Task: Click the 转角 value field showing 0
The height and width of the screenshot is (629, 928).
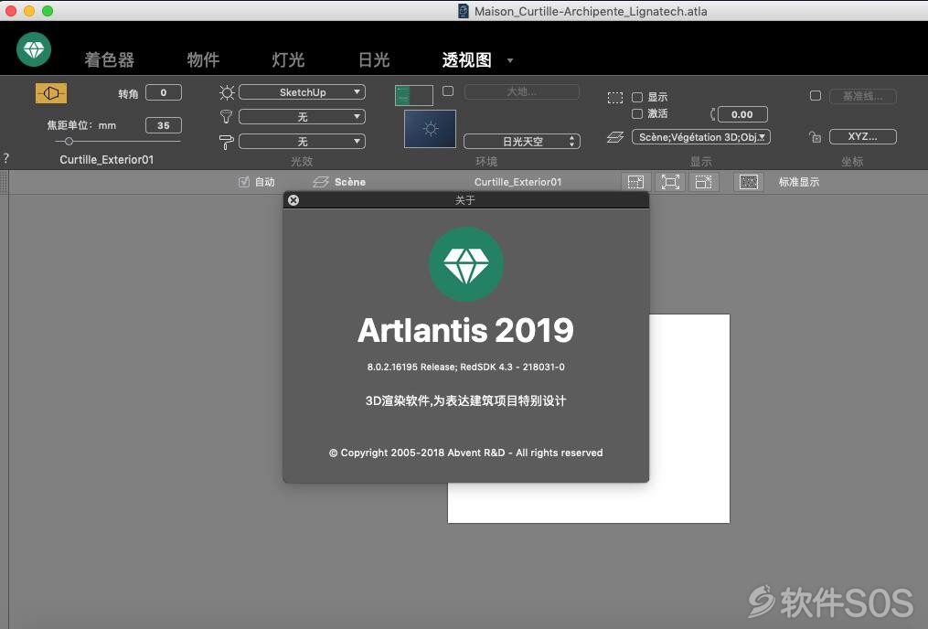Action: tap(164, 92)
